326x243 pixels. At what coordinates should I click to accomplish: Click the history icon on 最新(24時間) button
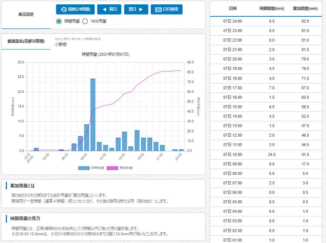(64, 9)
